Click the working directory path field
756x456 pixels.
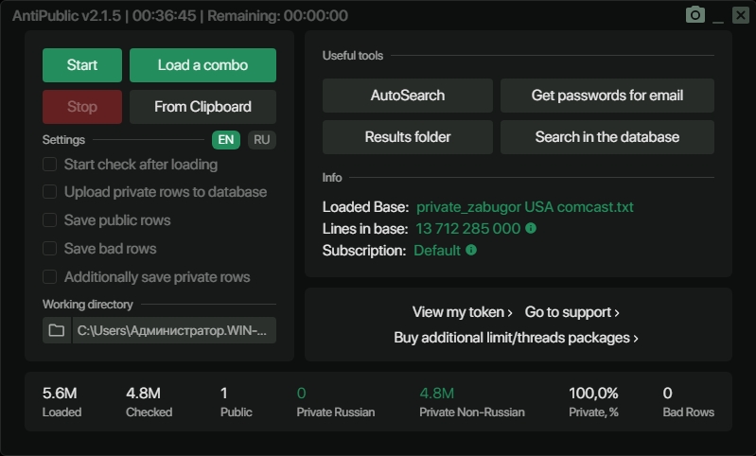click(x=174, y=330)
